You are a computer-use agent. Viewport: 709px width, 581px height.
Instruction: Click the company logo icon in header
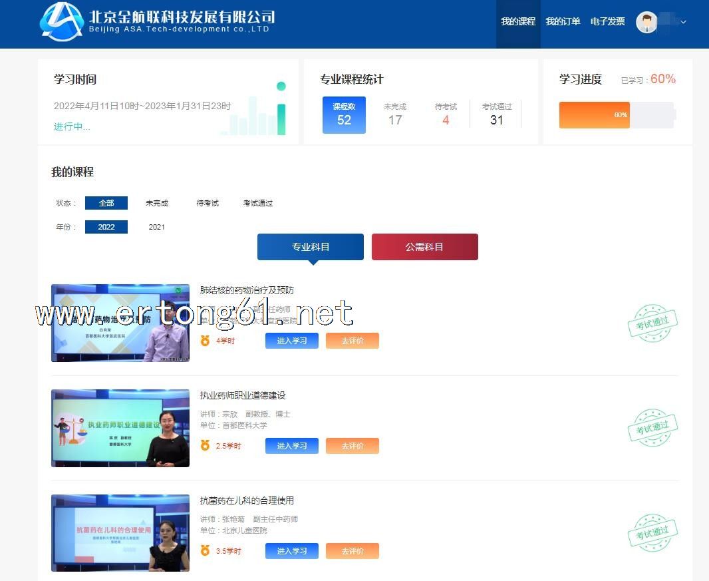click(x=61, y=21)
